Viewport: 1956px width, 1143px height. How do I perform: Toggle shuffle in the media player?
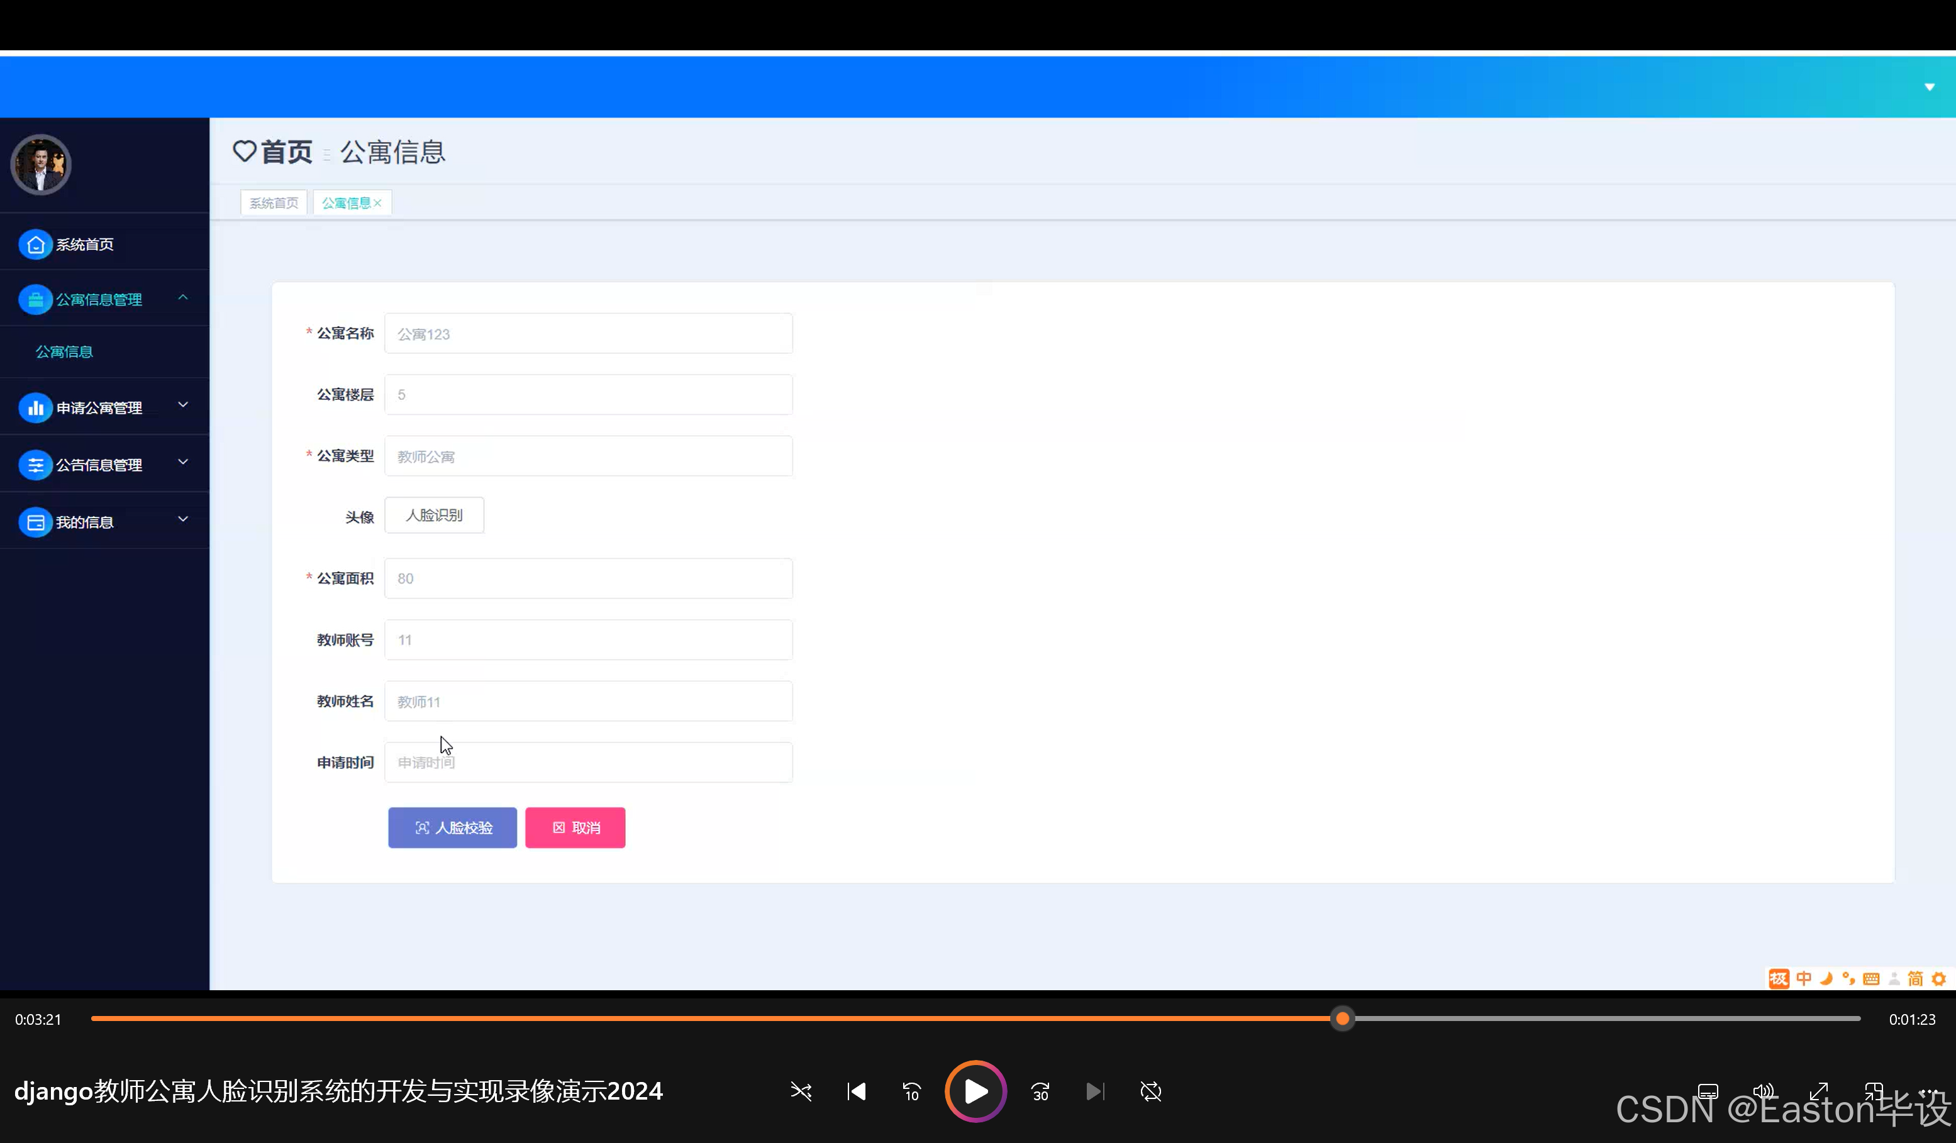[801, 1092]
